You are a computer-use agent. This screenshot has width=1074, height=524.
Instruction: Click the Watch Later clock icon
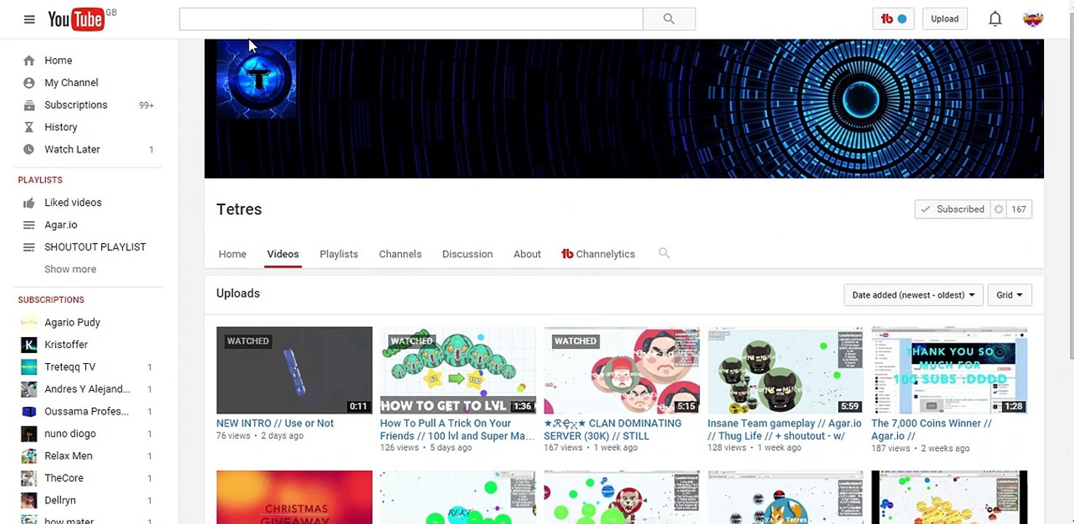29,149
